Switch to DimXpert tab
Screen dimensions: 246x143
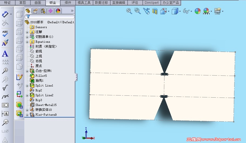151,2
